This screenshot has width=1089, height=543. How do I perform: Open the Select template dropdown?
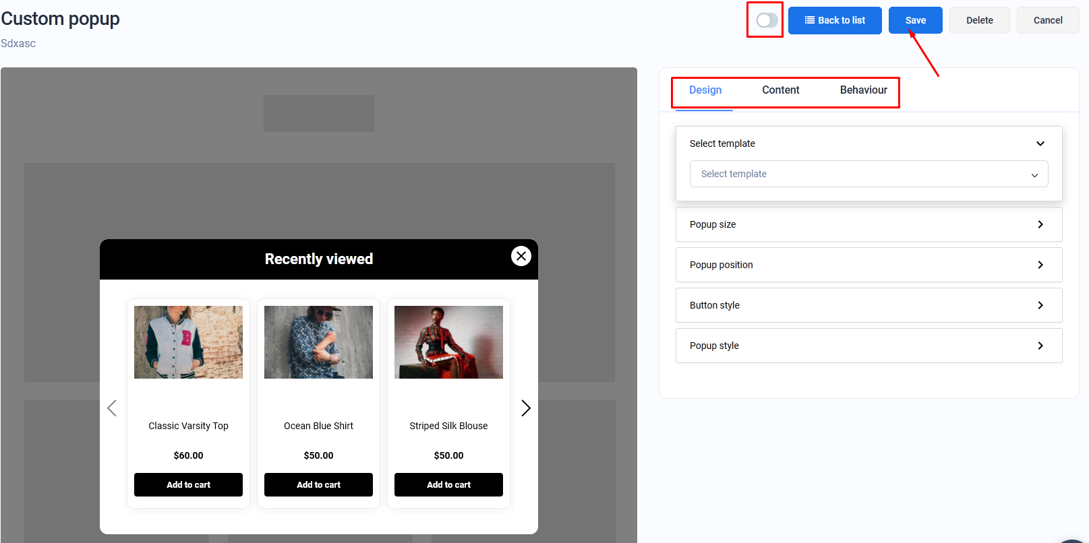869,174
